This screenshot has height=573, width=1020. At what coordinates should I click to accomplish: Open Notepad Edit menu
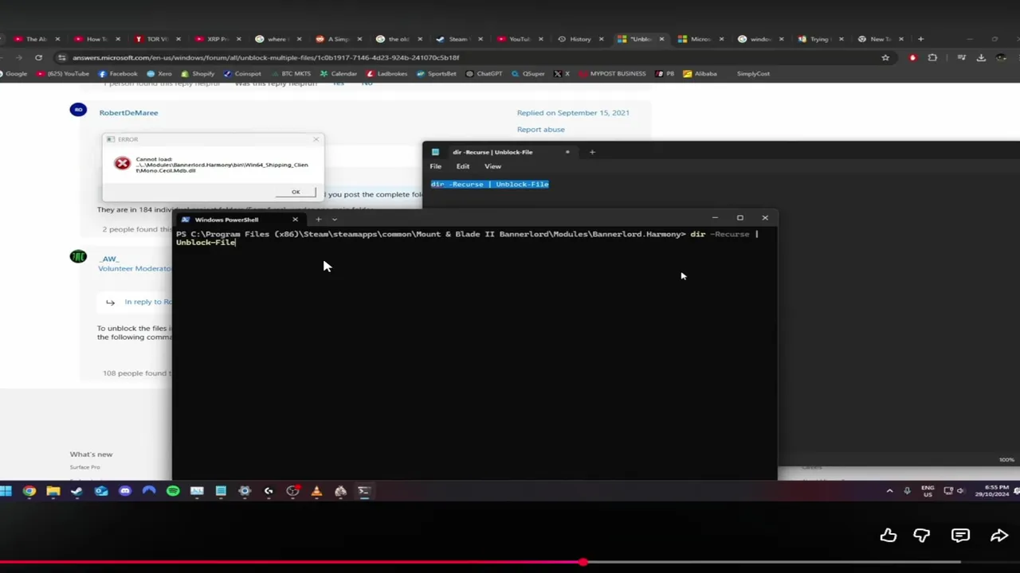(x=463, y=166)
